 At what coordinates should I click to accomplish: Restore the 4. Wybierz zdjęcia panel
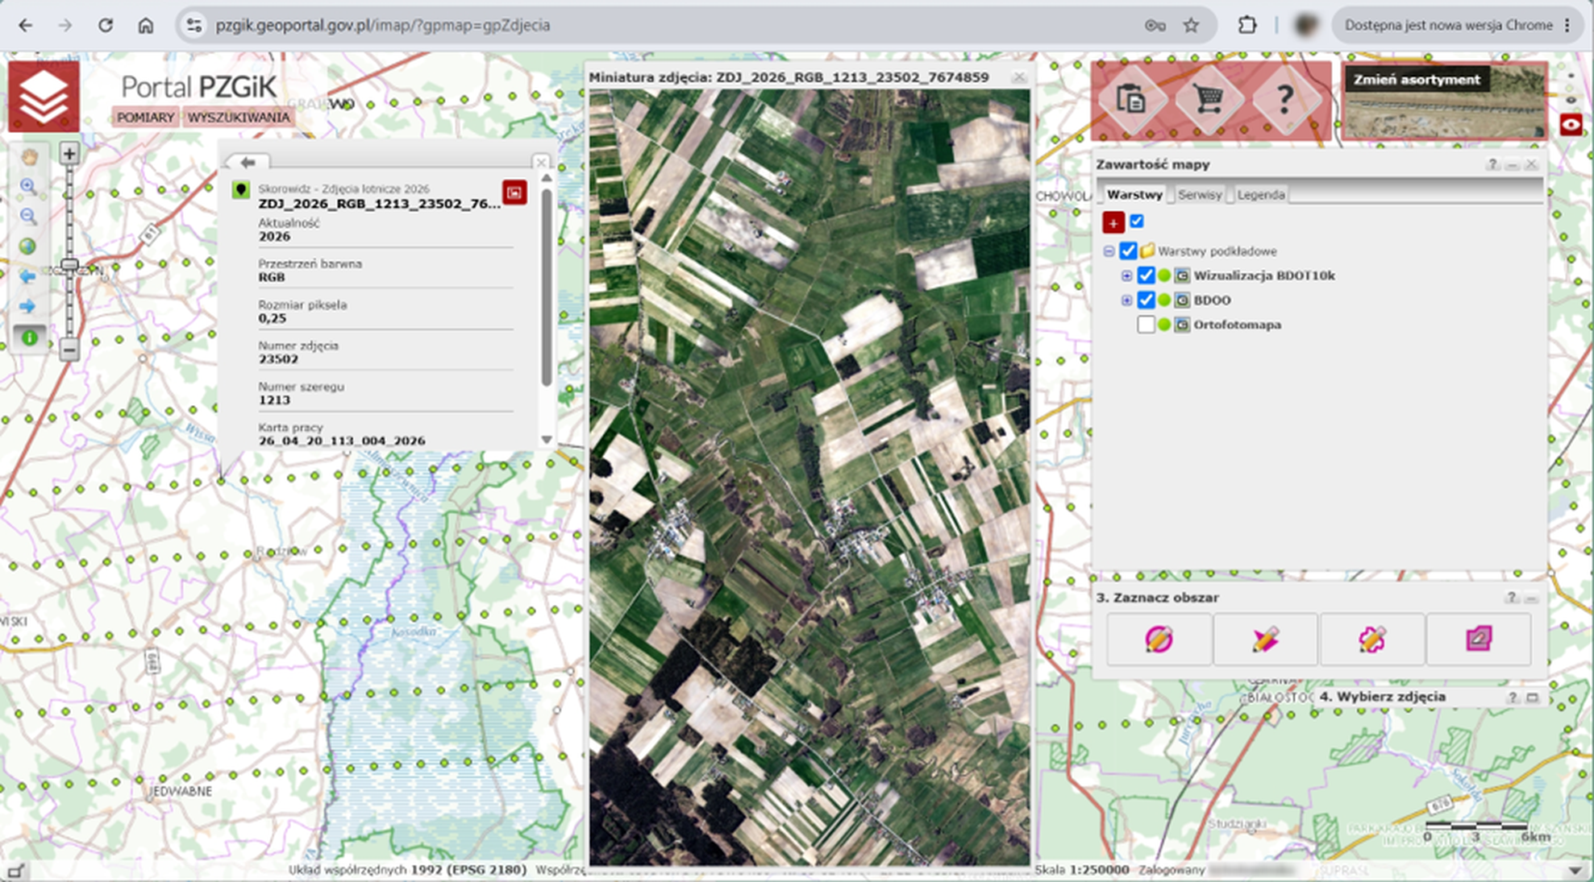point(1532,698)
